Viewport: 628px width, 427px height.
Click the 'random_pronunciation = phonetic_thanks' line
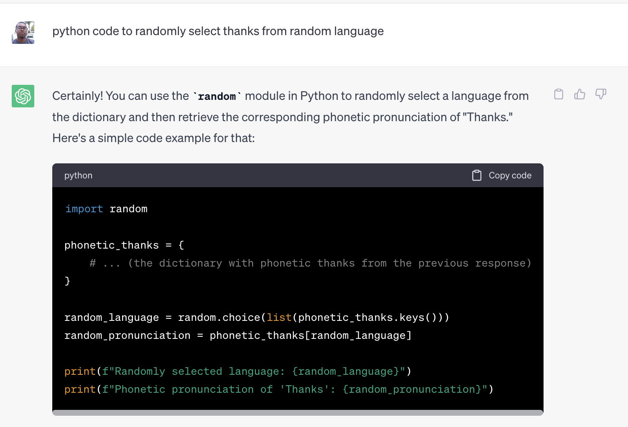click(x=238, y=335)
